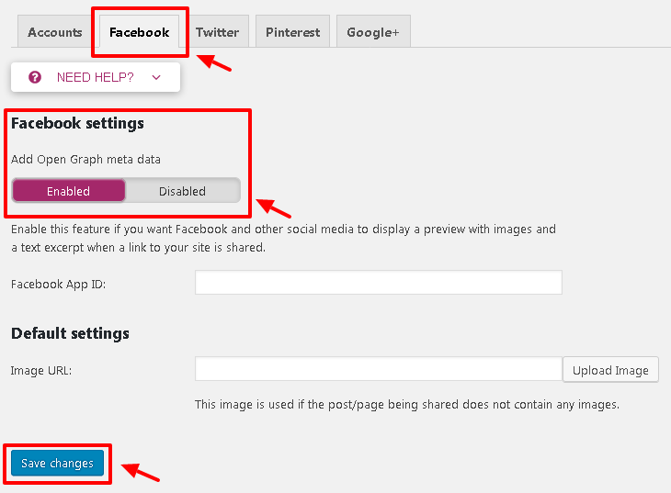The width and height of the screenshot is (671, 493).
Task: Set Open Graph meta data to Enabled
Action: 68,191
